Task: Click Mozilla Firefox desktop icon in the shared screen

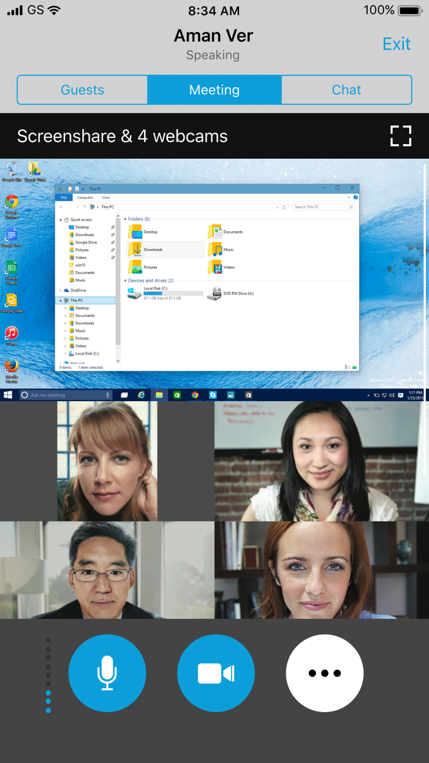Action: pyautogui.click(x=12, y=372)
